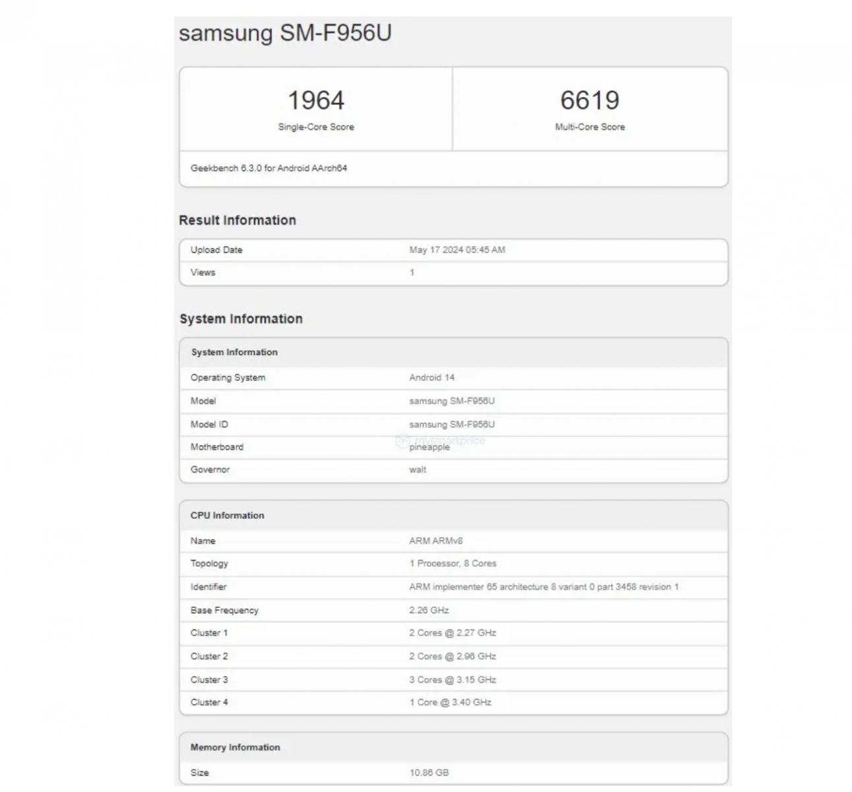Select 3 Cores @ 3.15 GHz

tap(453, 680)
